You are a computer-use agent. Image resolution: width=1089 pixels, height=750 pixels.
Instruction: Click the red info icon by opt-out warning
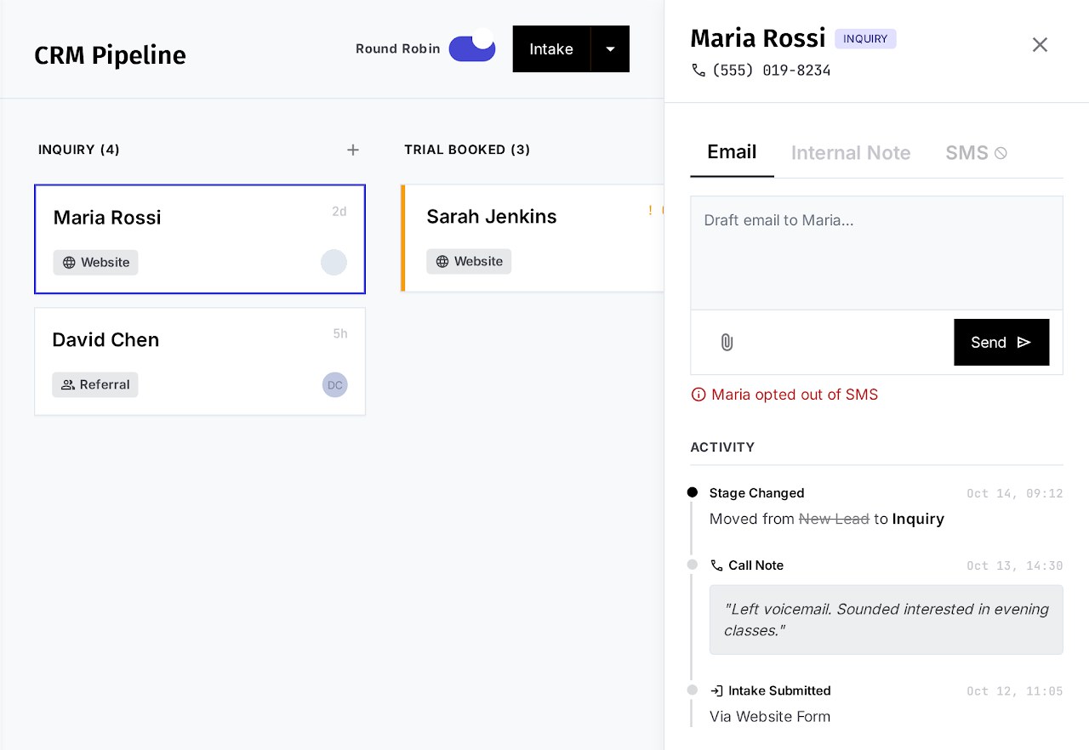[698, 395]
